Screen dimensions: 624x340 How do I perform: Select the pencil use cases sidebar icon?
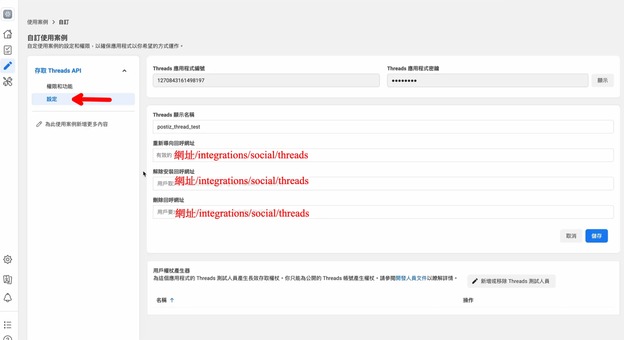pos(8,66)
